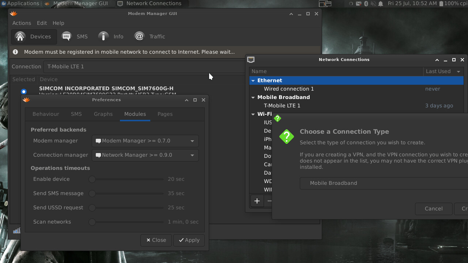Viewport: 468px width, 263px height.
Task: Collapse the Wi-Fi group
Action: (253, 114)
